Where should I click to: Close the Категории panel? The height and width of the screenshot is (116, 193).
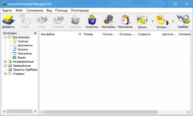click(x=35, y=33)
